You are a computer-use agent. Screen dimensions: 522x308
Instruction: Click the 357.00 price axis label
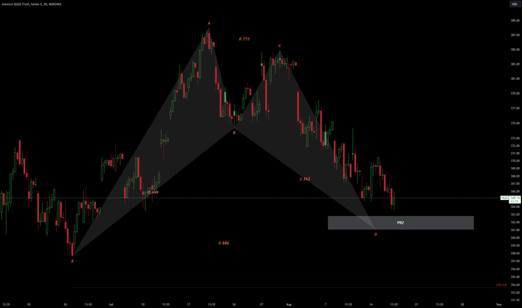(x=515, y=261)
